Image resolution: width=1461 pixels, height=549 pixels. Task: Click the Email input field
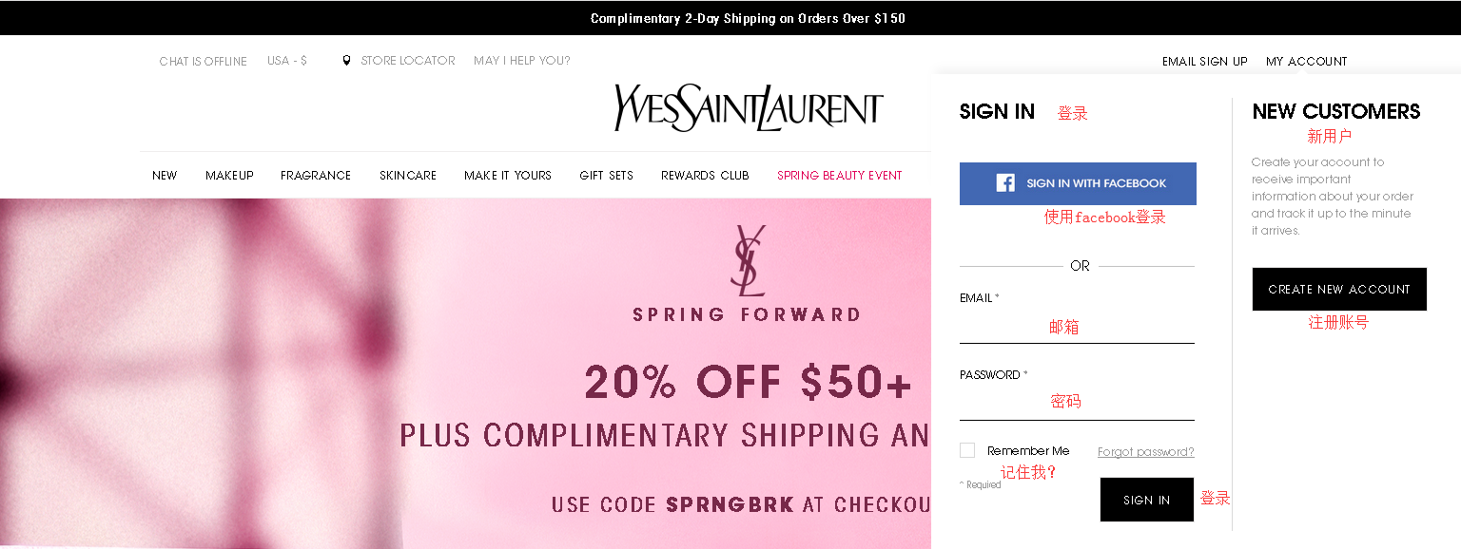[1077, 328]
